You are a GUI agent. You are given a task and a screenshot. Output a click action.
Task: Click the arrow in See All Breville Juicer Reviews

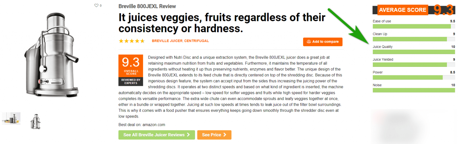click(188, 135)
